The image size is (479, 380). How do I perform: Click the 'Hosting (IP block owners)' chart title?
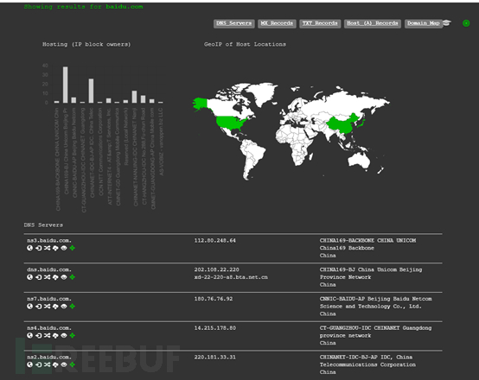coord(86,44)
